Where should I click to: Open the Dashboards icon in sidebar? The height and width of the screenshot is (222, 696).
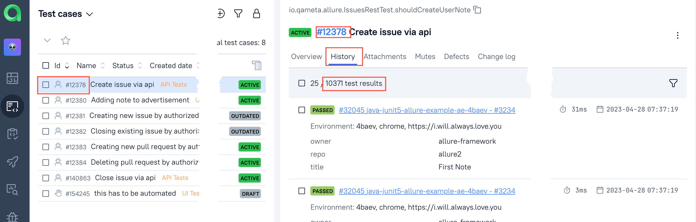[12, 78]
